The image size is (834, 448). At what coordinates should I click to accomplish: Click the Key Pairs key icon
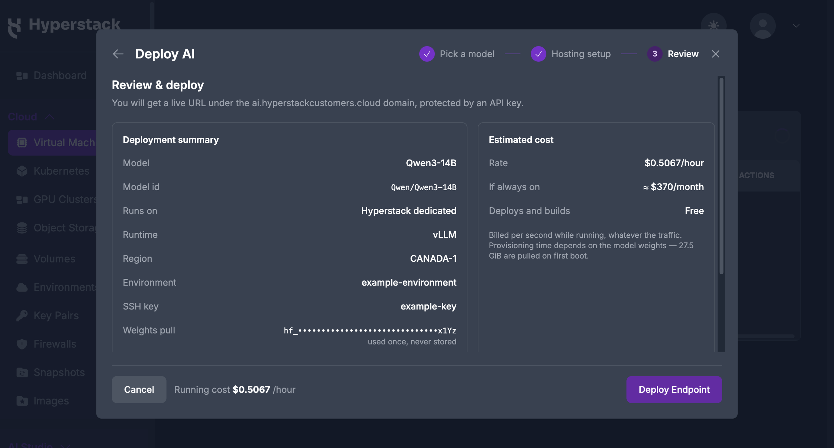pos(22,315)
